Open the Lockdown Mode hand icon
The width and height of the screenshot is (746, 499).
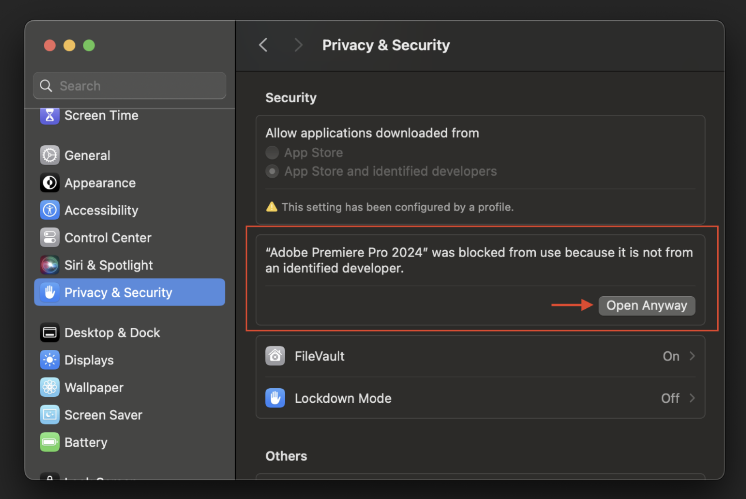(x=275, y=398)
